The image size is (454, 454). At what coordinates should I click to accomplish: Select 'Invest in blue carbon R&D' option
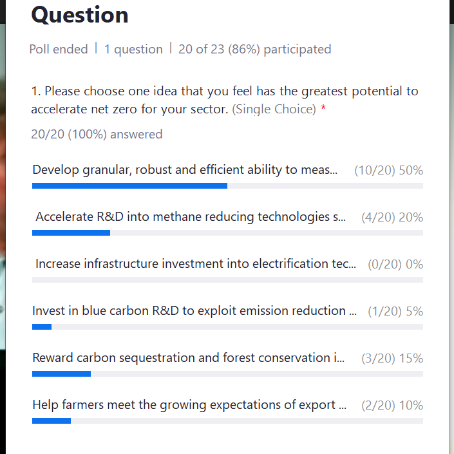tap(194, 310)
